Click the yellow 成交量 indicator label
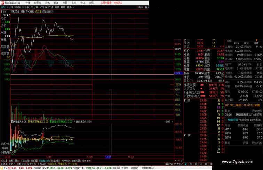263x170 pixels. coord(38,12)
